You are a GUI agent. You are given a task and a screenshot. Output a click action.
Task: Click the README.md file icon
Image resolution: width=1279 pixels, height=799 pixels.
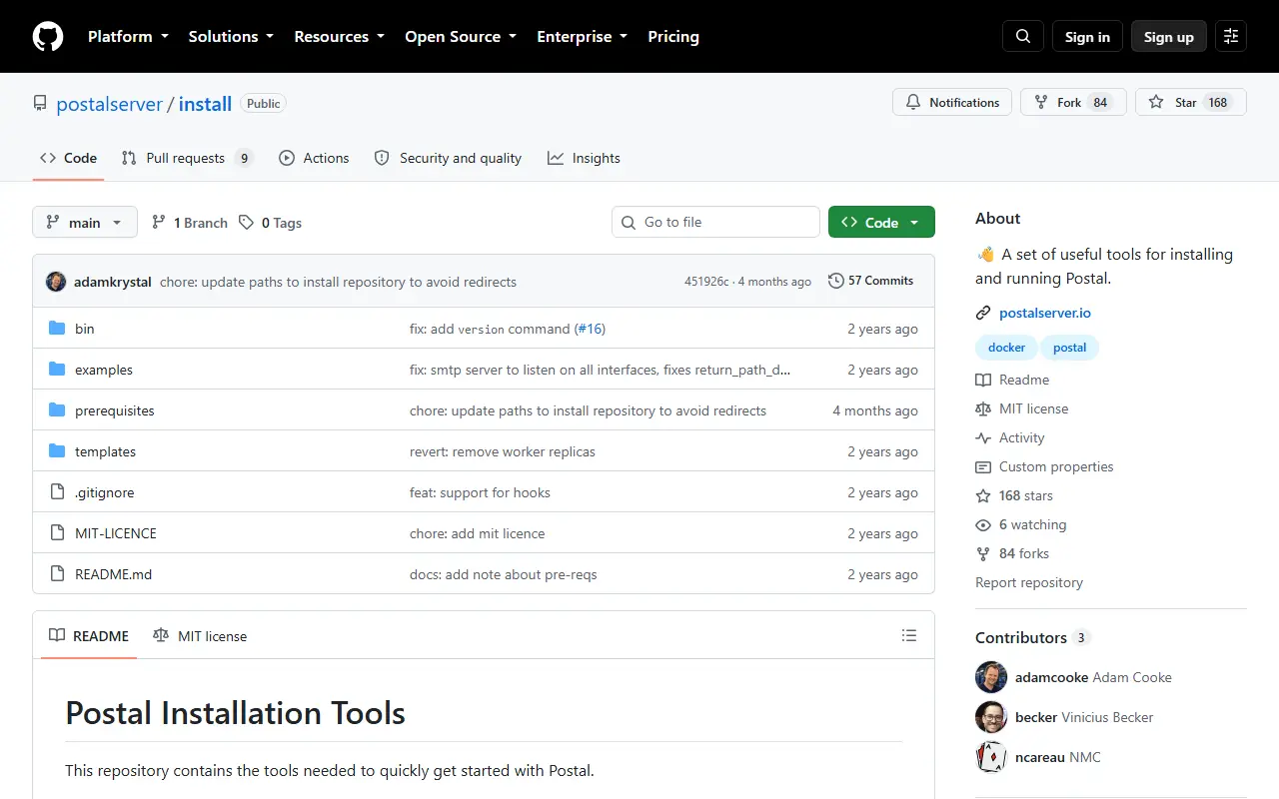[57, 574]
